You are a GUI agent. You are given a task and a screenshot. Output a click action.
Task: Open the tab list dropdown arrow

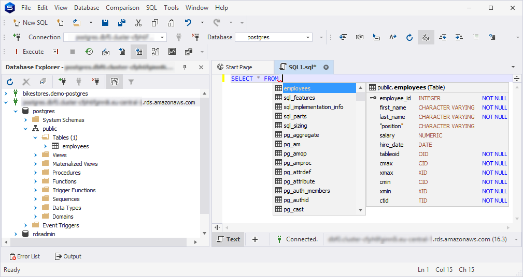tap(513, 67)
